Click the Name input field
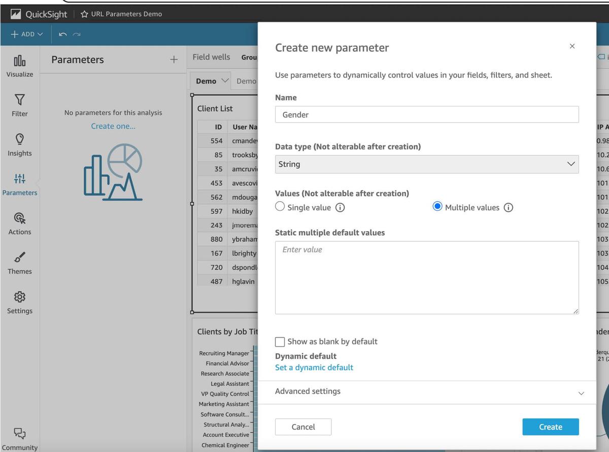Screen dimensions: 609x452 [426, 115]
